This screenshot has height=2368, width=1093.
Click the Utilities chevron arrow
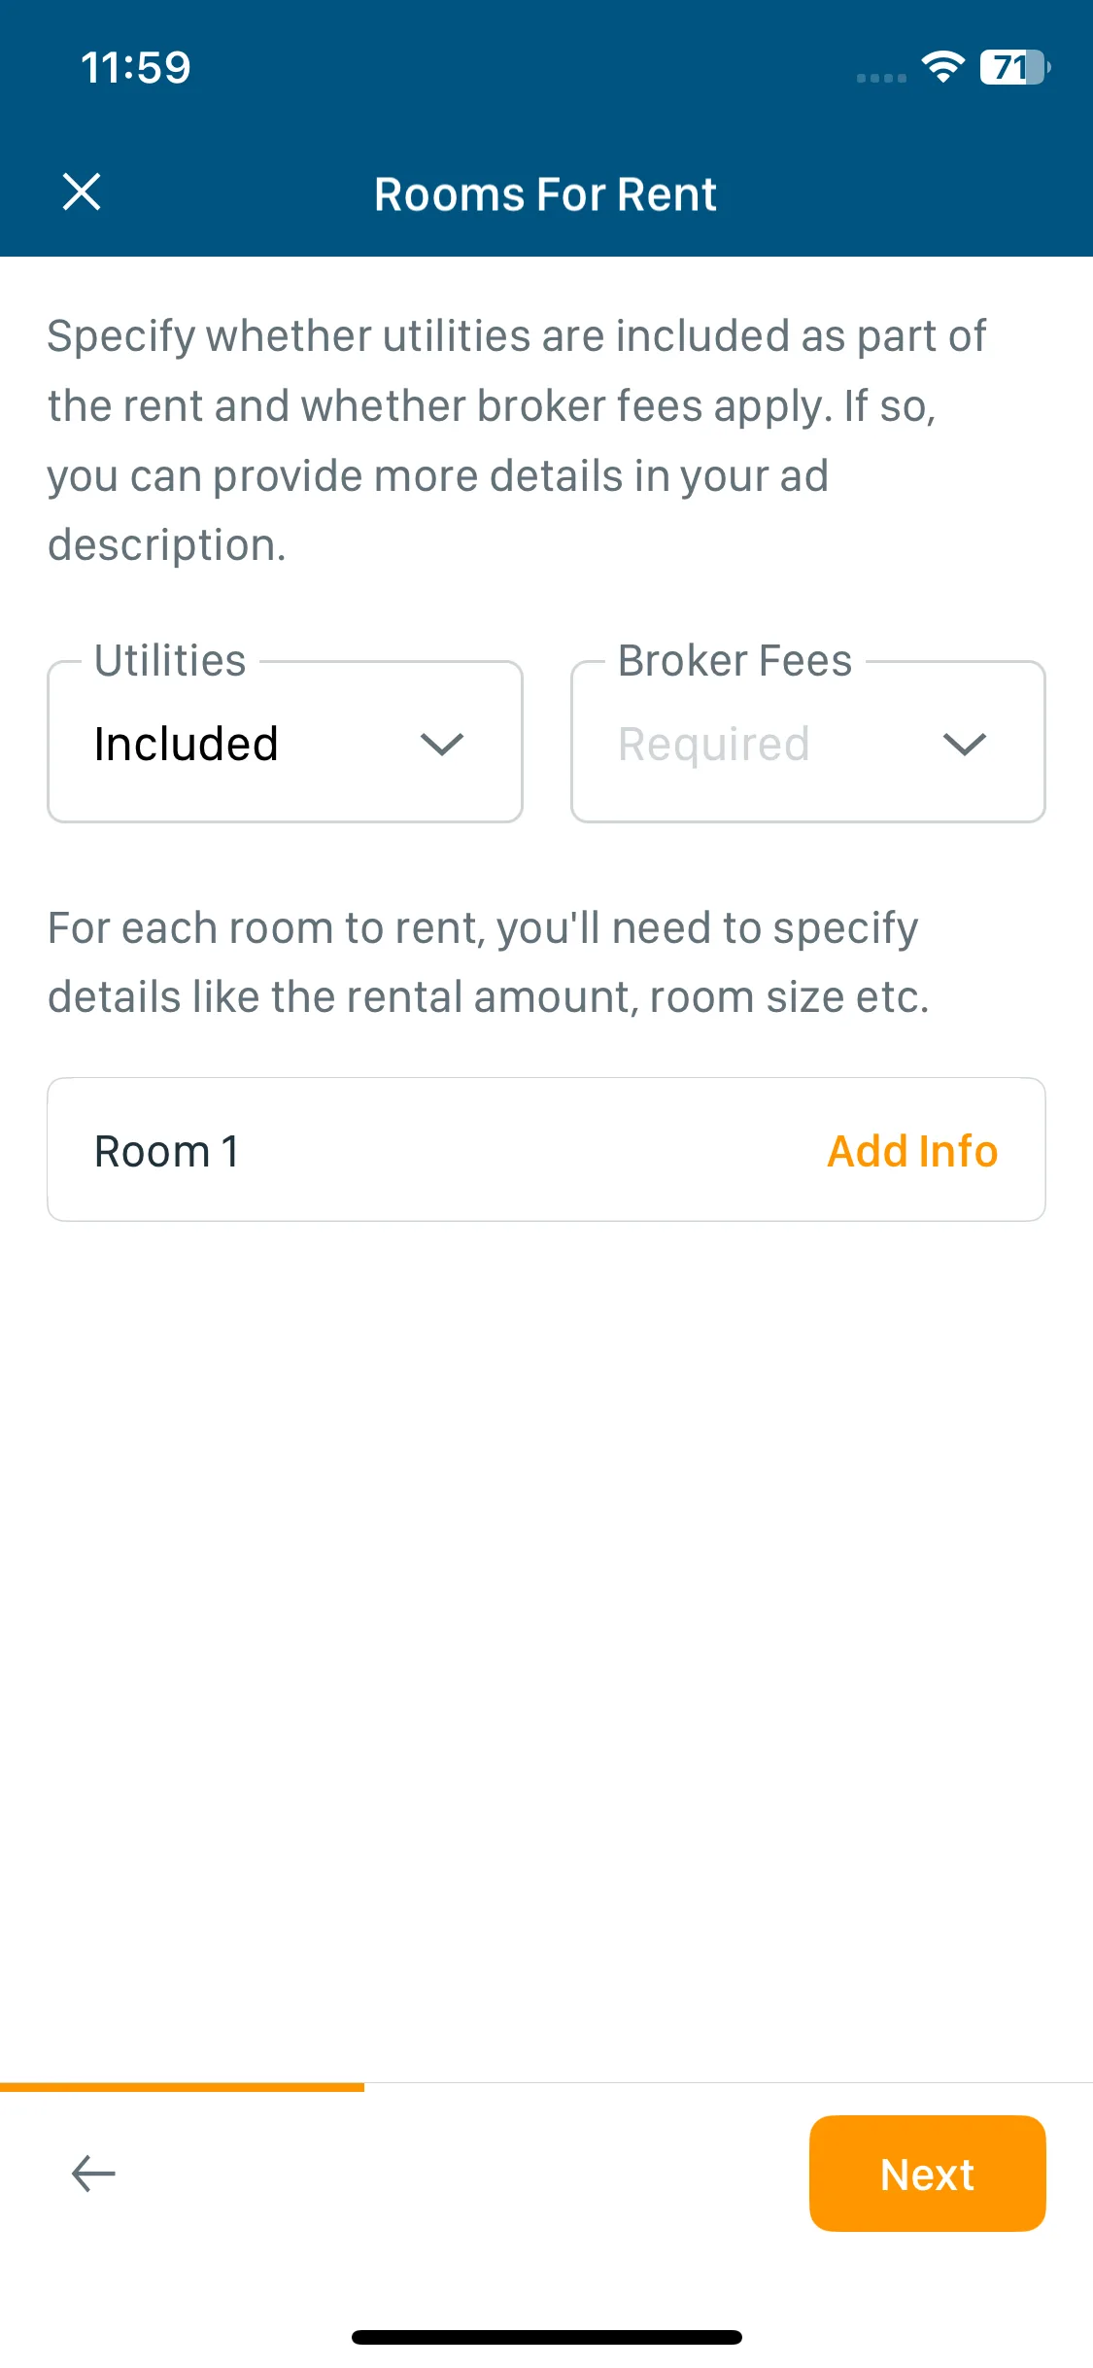pyautogui.click(x=442, y=745)
